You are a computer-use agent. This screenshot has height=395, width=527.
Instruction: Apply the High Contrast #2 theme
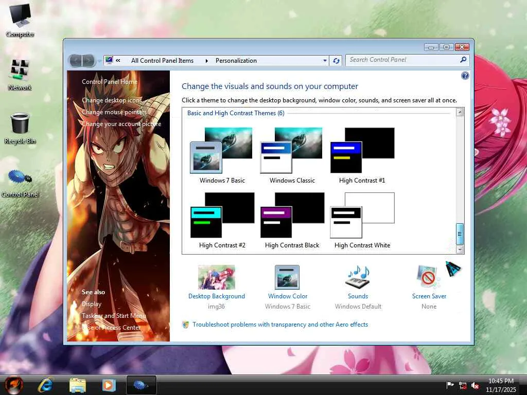(x=222, y=220)
